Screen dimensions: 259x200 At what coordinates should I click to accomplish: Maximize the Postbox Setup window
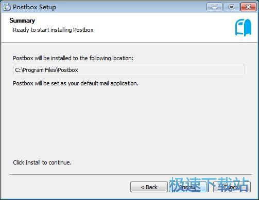tap(231, 7)
